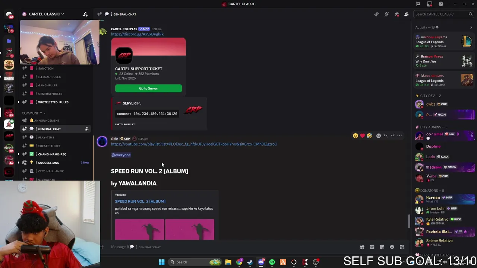Open the server folder icon in sidebar

(9, 41)
